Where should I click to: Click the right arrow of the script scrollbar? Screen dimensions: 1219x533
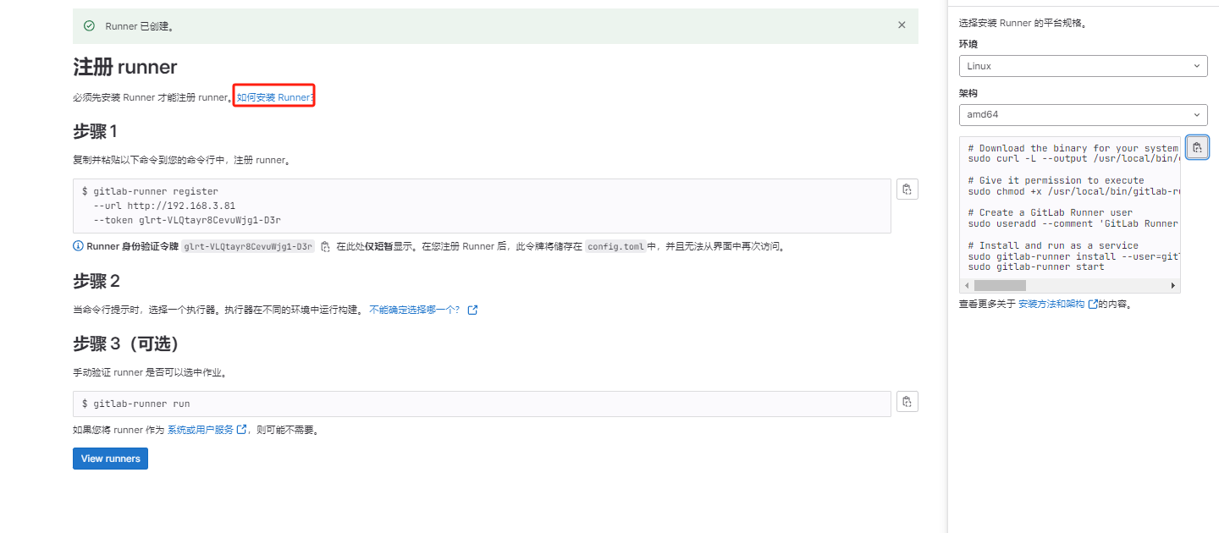[x=1173, y=285]
